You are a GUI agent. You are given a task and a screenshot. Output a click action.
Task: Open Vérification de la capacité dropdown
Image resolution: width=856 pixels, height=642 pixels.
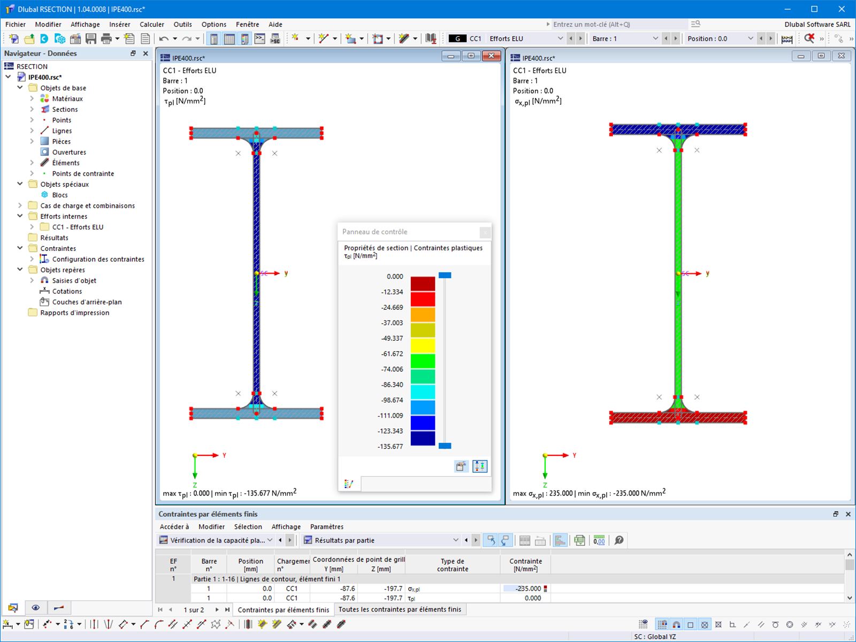point(270,540)
